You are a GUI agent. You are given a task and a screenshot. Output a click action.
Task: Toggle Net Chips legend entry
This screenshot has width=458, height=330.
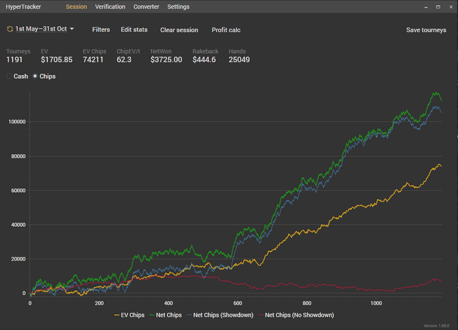[x=166, y=315]
